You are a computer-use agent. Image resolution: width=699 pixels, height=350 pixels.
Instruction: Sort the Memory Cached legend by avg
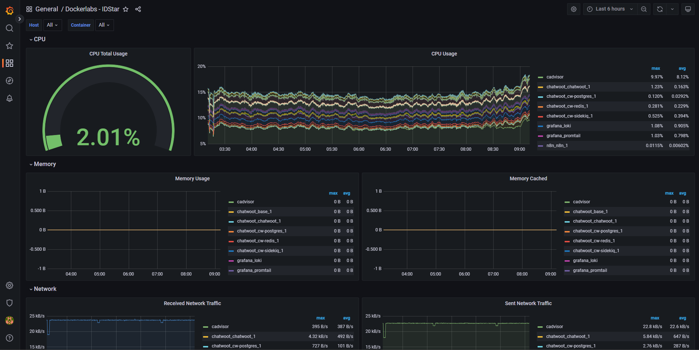tap(683, 193)
